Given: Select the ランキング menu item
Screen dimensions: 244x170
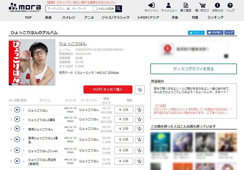Looking at the screenshot, I should click(215, 17).
